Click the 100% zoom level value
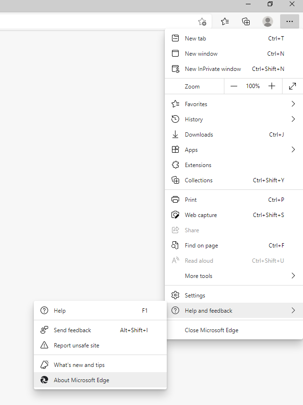This screenshot has width=303, height=405. point(252,86)
